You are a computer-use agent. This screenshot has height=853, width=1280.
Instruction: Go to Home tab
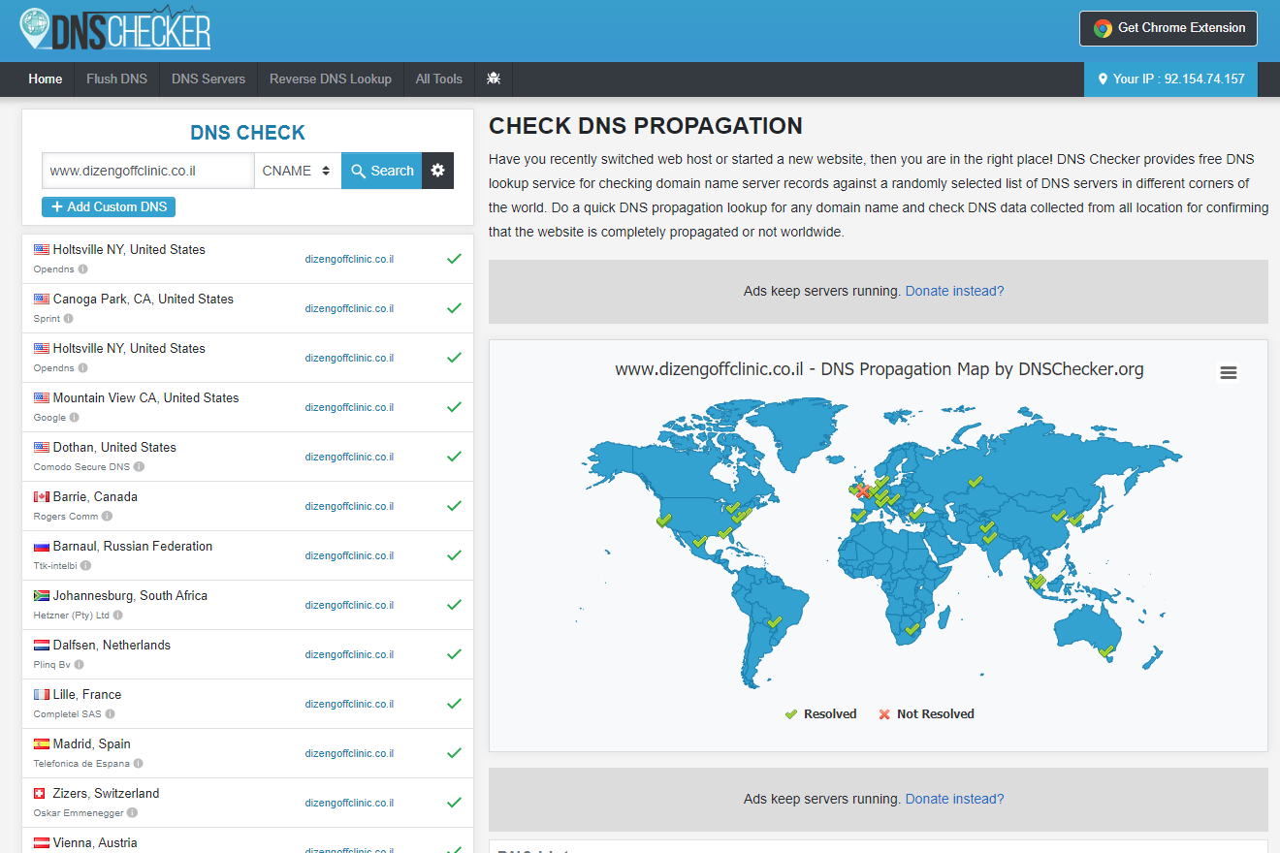pyautogui.click(x=46, y=79)
